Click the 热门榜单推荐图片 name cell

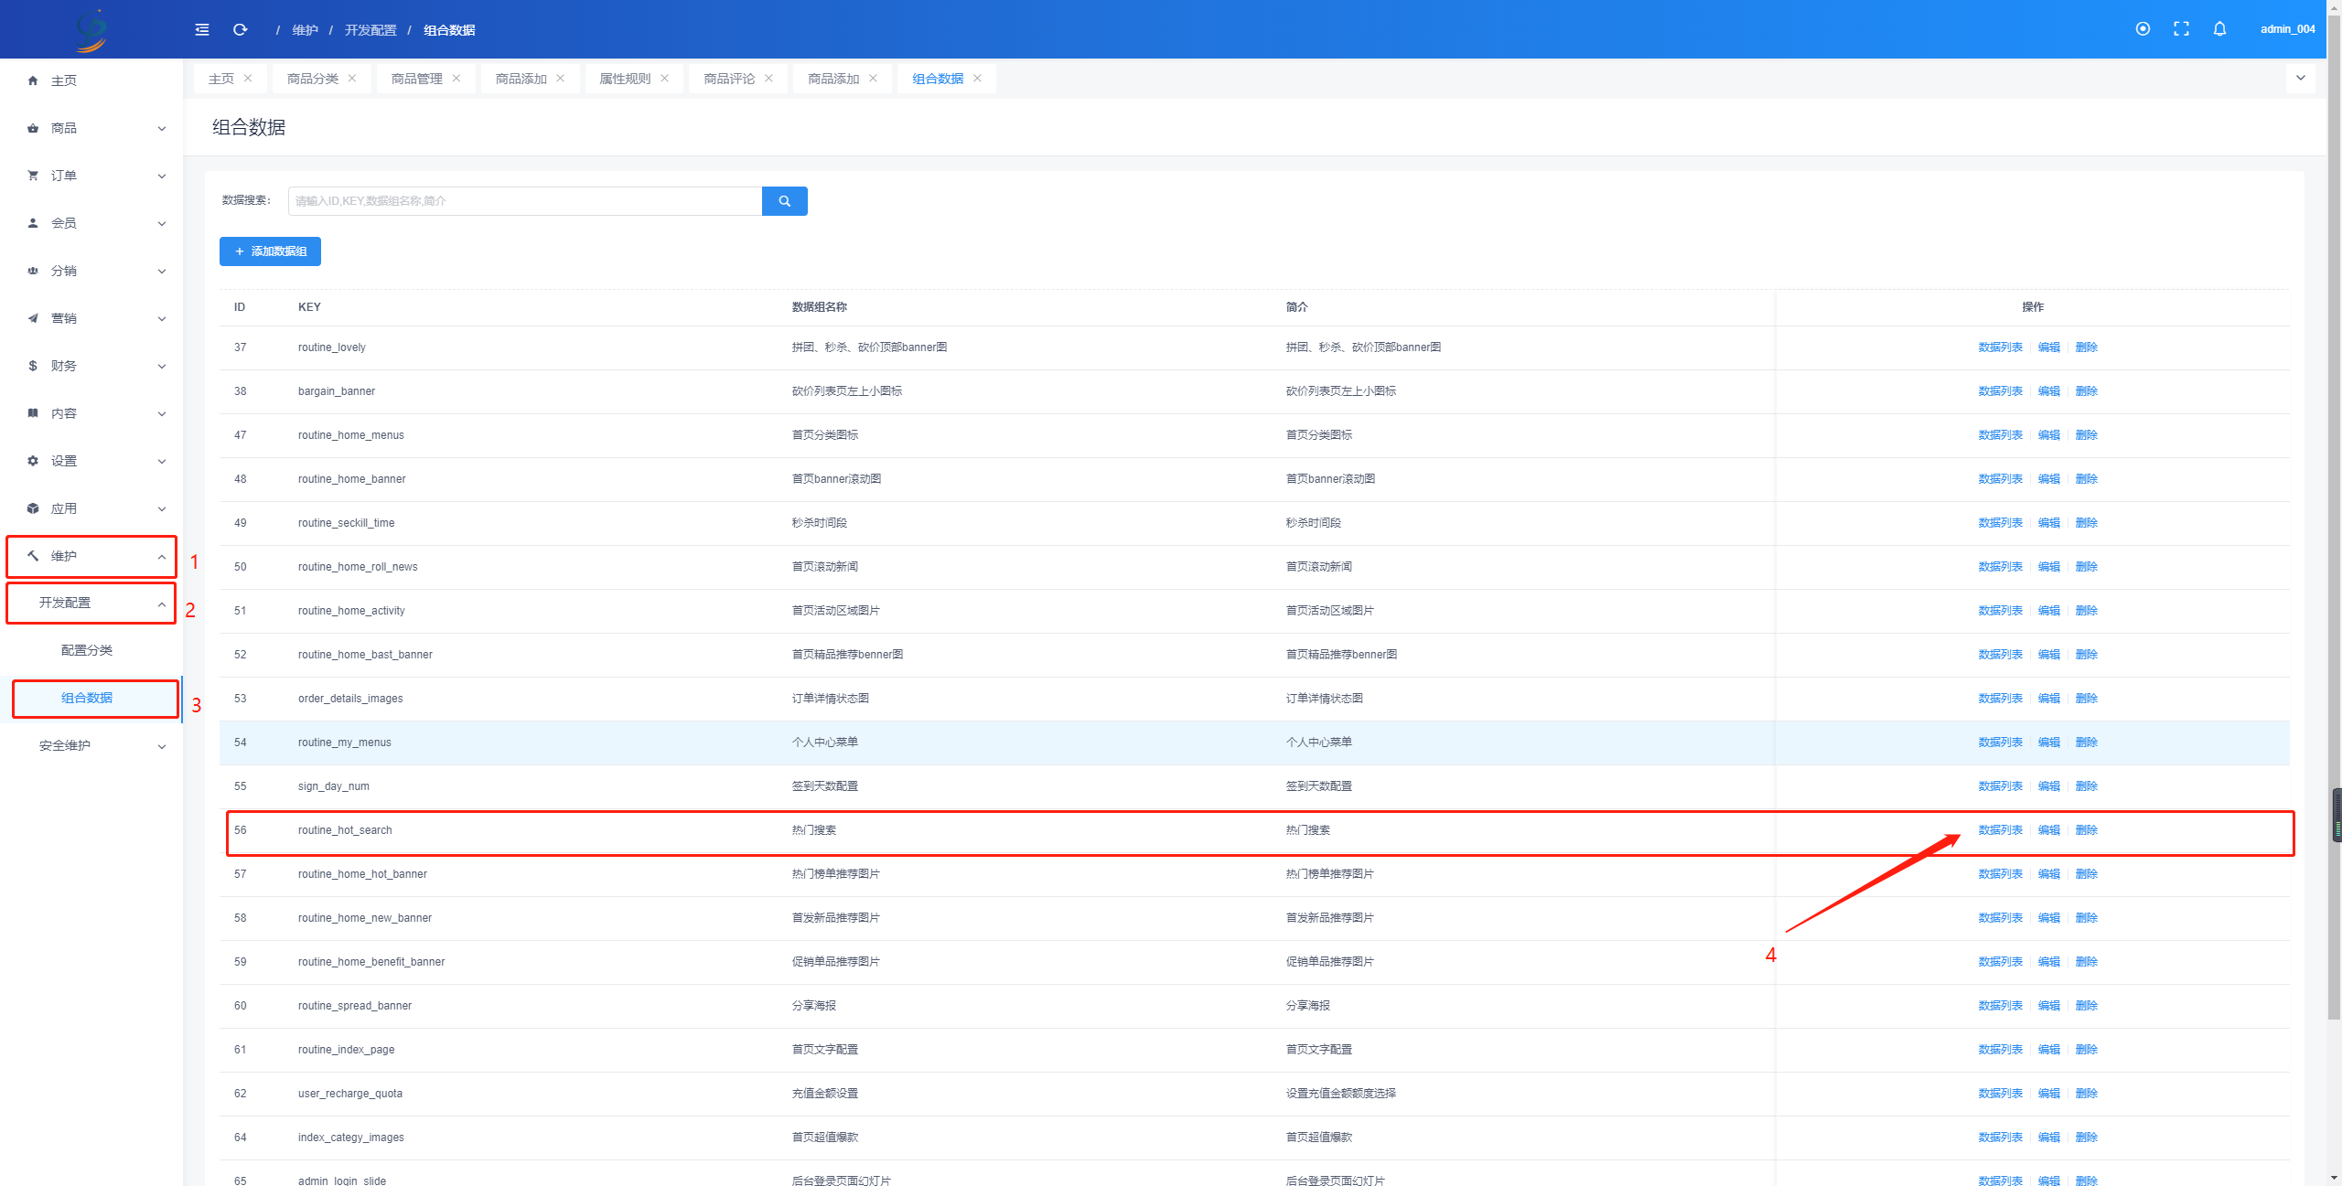(836, 874)
